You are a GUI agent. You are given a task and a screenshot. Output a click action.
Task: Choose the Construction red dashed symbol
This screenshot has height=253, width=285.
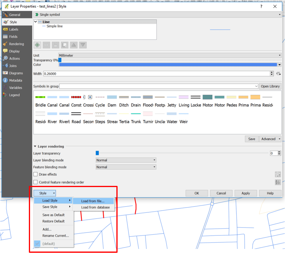(76, 101)
